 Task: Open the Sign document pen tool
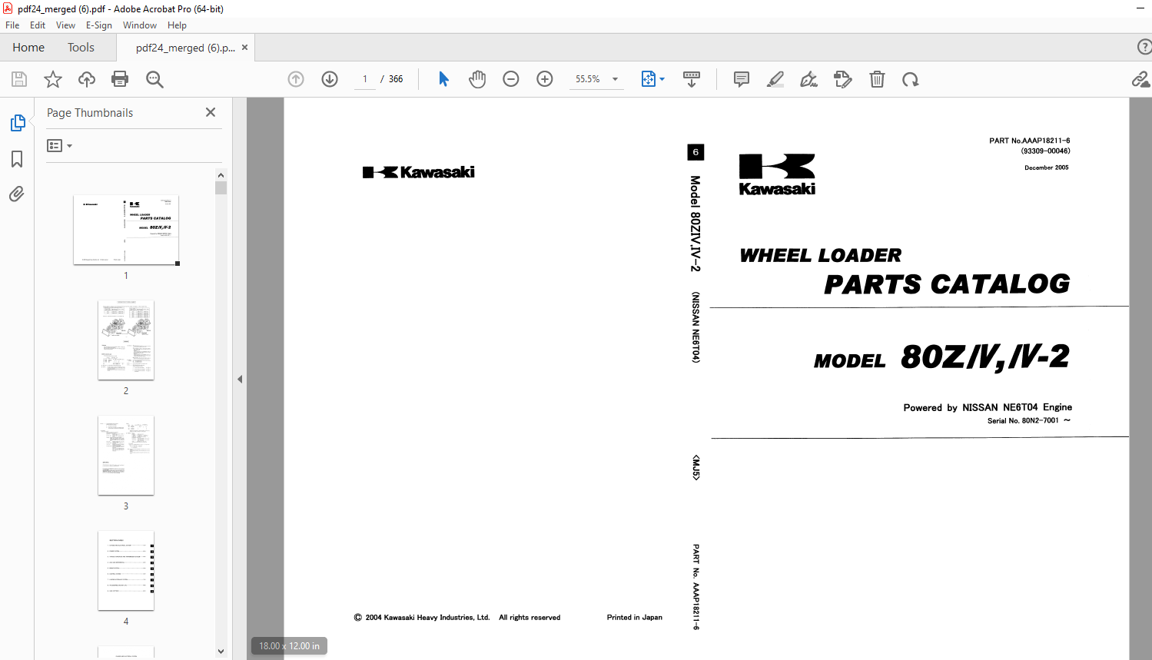point(809,79)
